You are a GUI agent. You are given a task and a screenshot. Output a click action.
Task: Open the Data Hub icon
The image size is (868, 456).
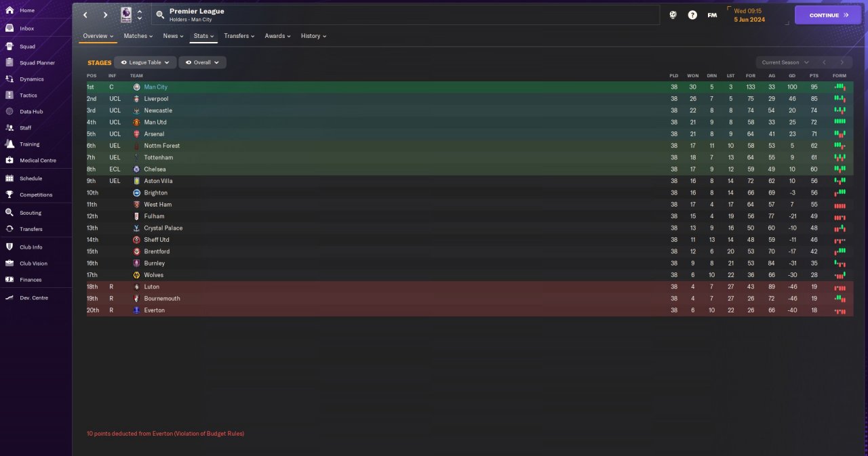[x=9, y=112]
